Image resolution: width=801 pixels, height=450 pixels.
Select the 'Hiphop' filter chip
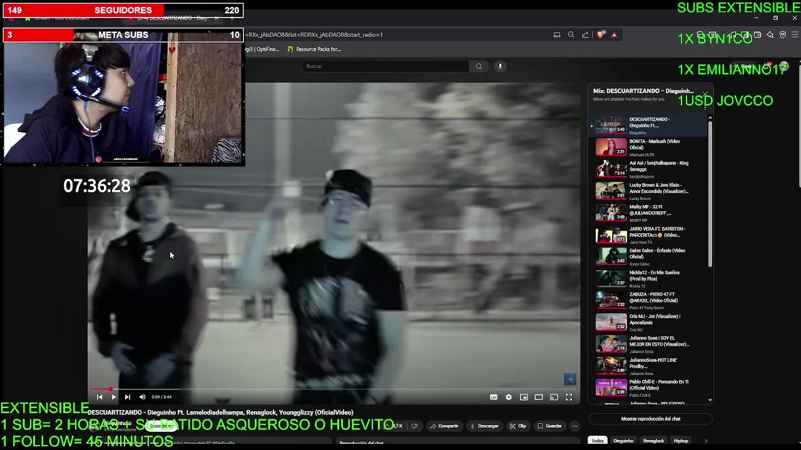pos(681,441)
